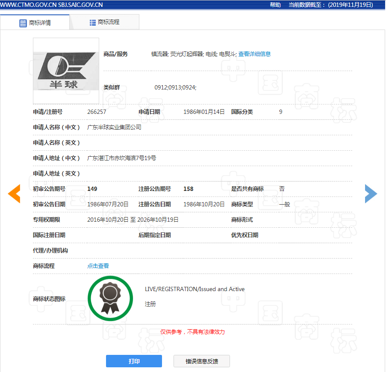Image resolution: width=386 pixels, height=372 pixels.
Task: Click the green registration status ribbon badge
Action: pyautogui.click(x=110, y=298)
